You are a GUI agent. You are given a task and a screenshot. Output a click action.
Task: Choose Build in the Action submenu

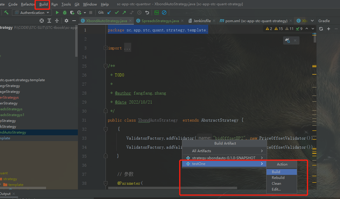pos(281,172)
